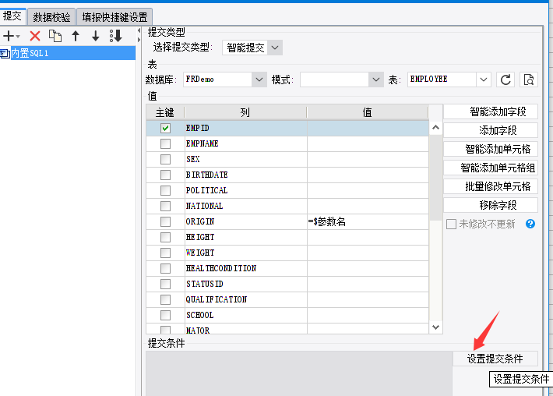Screen dimensions: 553x396
Task: Click the 设置提交条件 button
Action: tap(495, 359)
